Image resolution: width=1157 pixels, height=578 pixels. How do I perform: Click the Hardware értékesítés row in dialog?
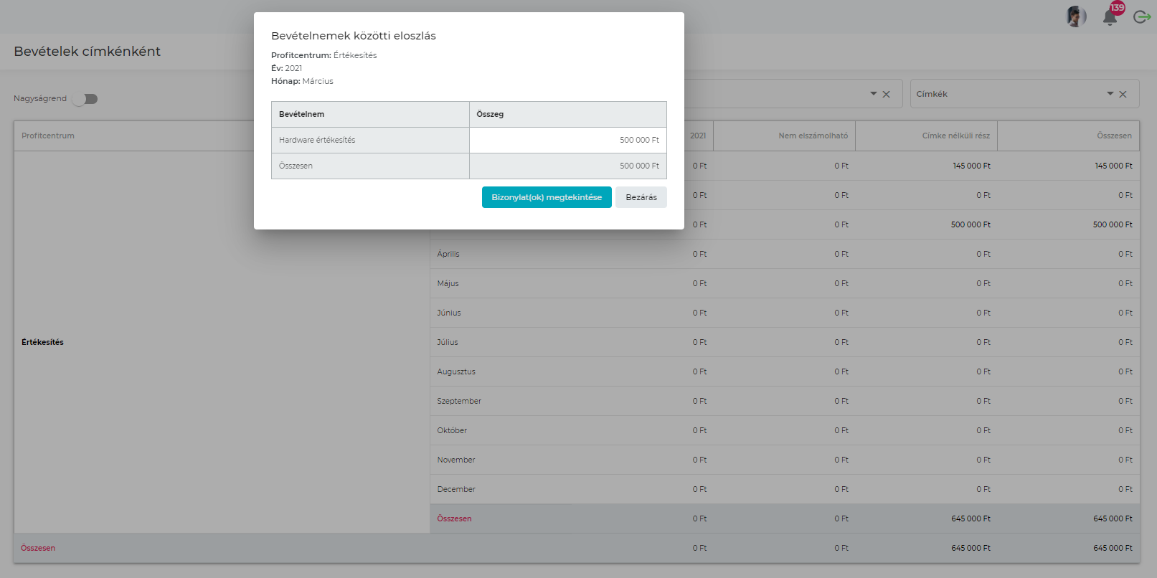coord(370,141)
